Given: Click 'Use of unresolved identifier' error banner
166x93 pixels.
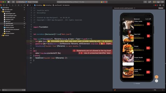Looking at the screenshot, I should pyautogui.click(x=95, y=53).
